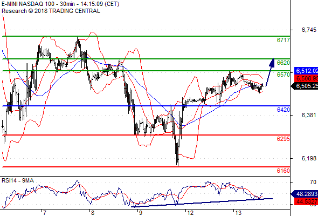Screen dimensions: 318x216
Task: Click the RSI value tag 48.2893
Action: coord(305,194)
